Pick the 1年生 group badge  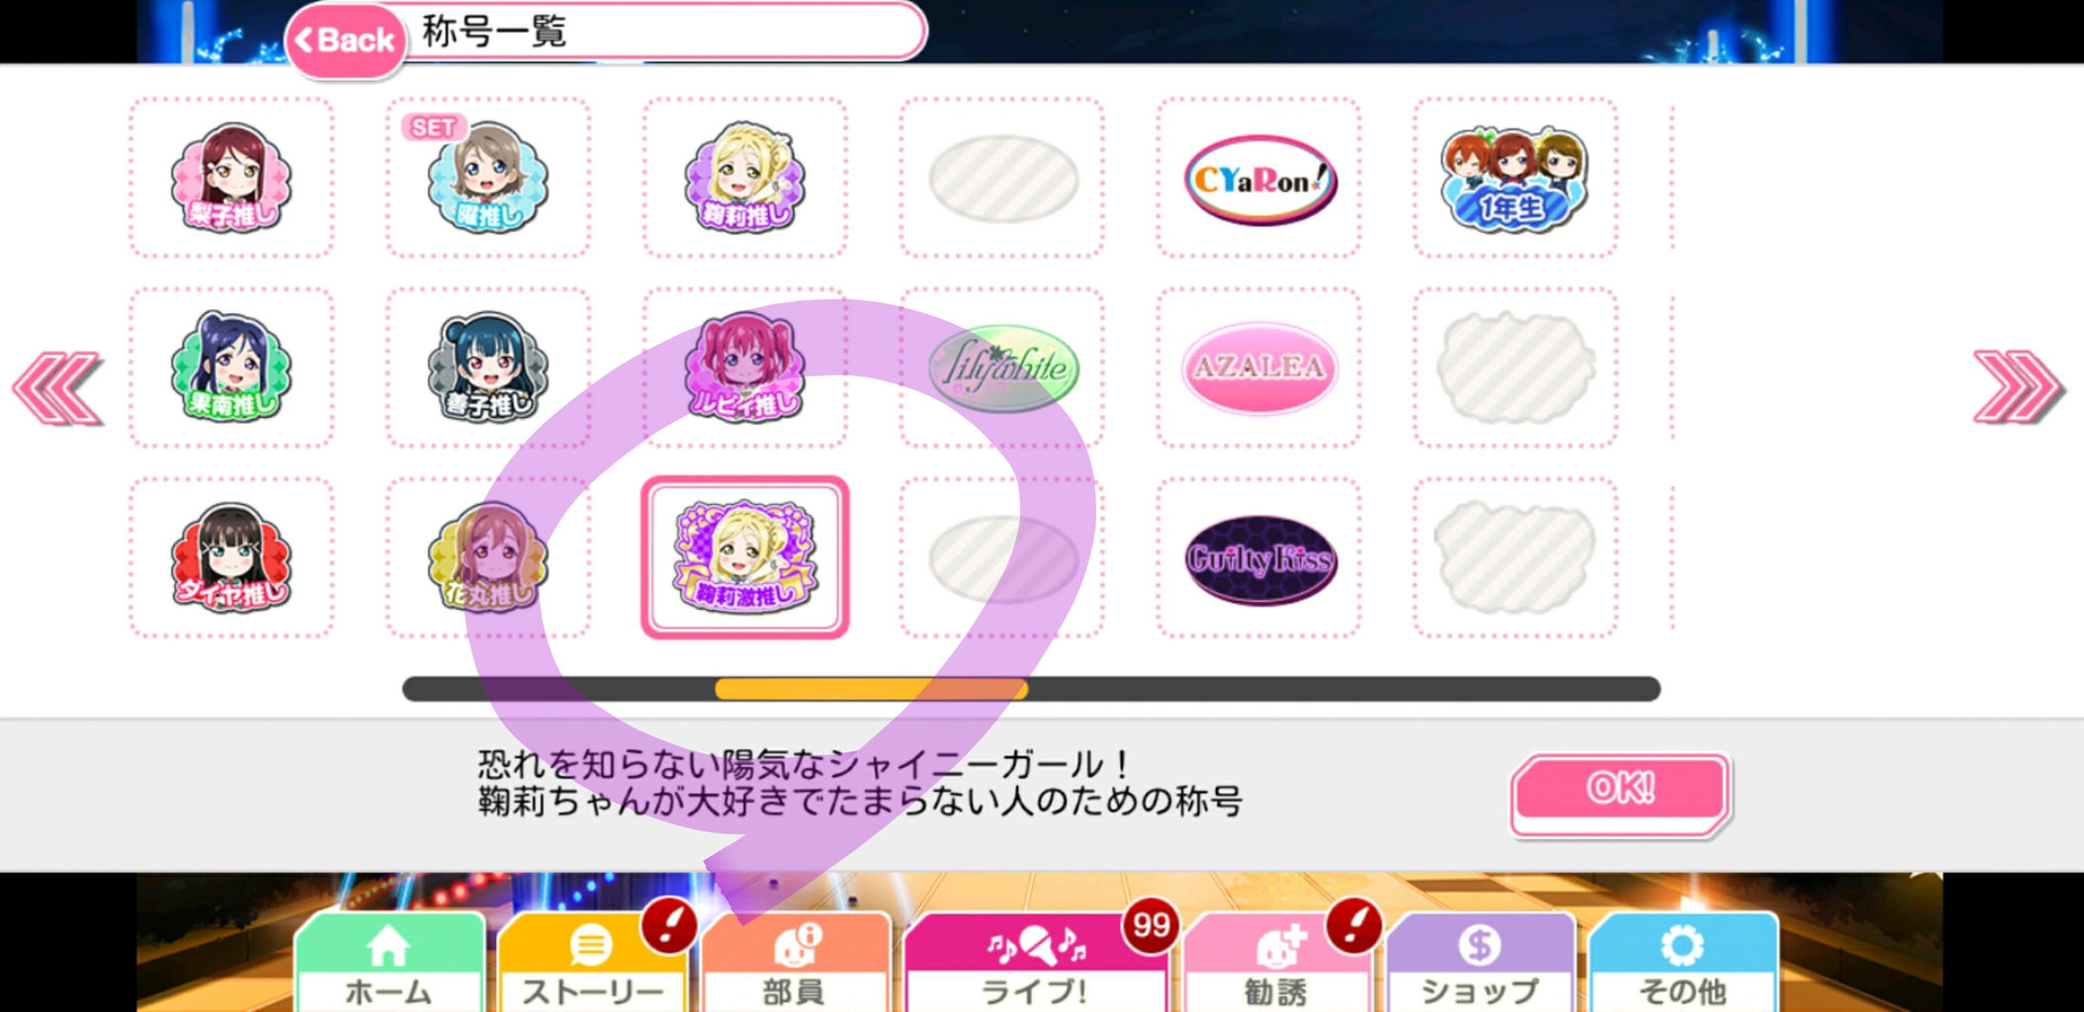click(1515, 178)
